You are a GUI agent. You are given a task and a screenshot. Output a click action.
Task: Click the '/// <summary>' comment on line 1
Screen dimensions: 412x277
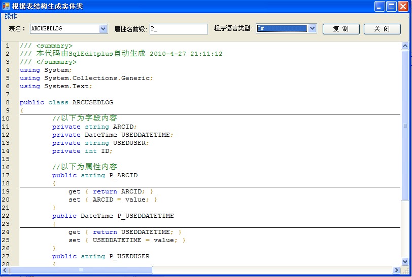46,46
